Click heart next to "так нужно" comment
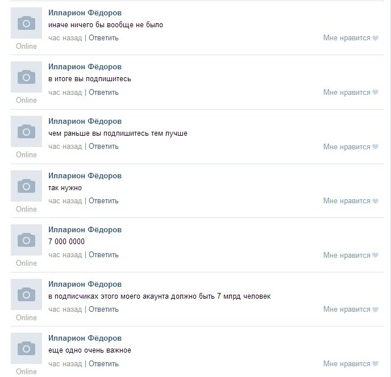 375,201
